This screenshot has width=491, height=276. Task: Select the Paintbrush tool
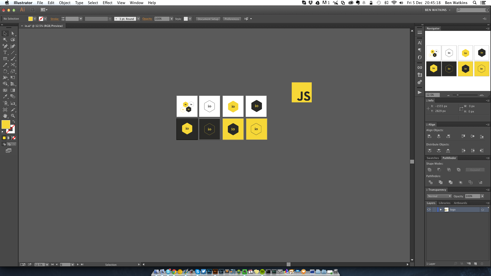(13, 59)
